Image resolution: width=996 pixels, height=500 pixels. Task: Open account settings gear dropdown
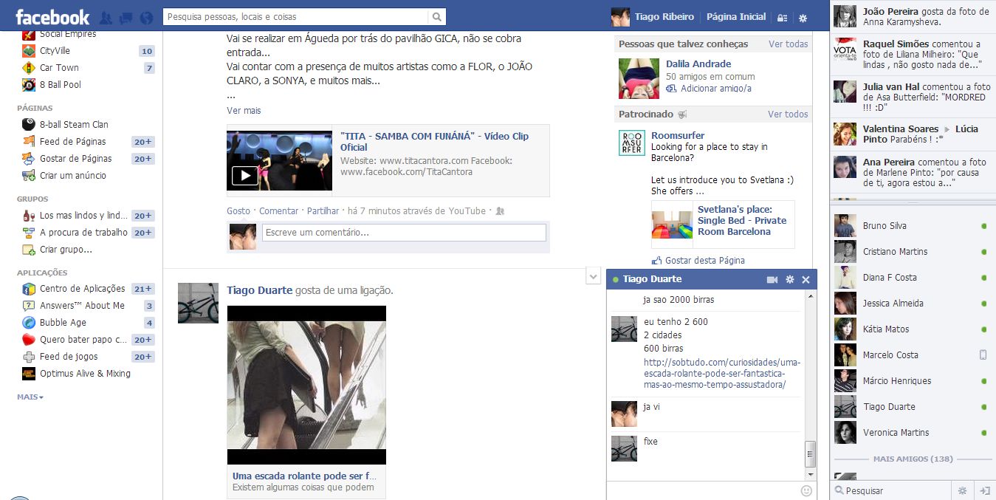click(803, 18)
